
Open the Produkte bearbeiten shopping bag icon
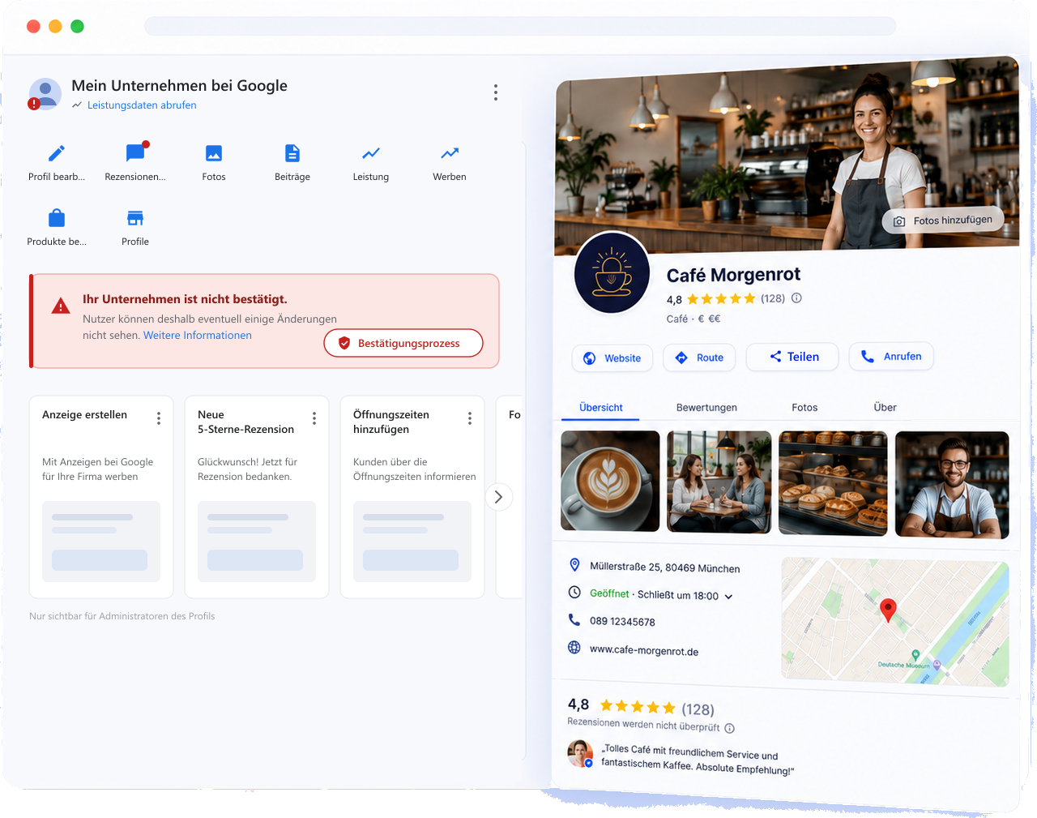(57, 218)
